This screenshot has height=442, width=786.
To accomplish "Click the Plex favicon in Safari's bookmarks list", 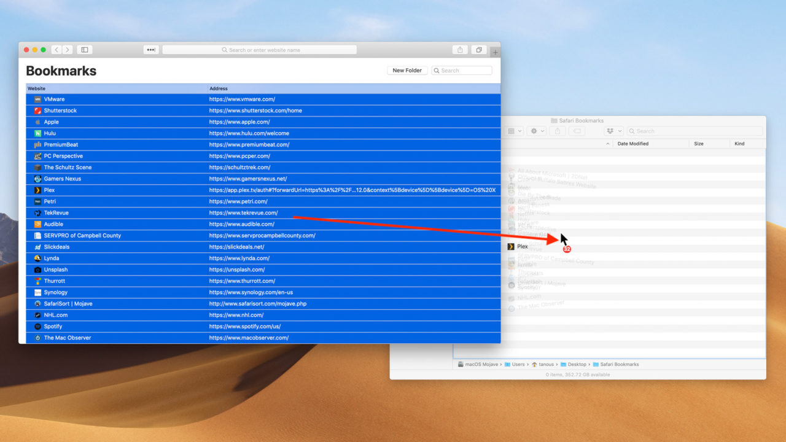I will point(37,190).
